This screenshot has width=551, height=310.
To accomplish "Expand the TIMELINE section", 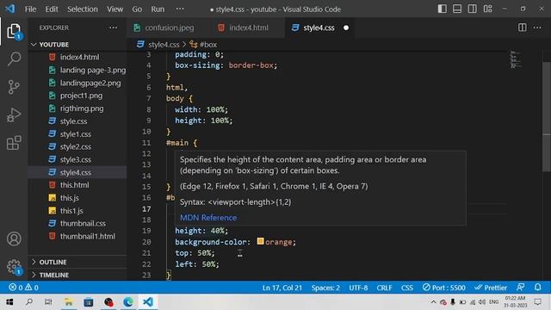I will tap(53, 275).
